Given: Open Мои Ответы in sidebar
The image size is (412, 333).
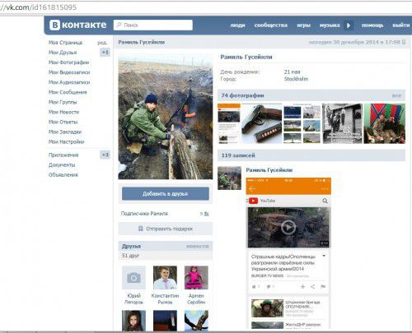Looking at the screenshot, I should coord(63,122).
